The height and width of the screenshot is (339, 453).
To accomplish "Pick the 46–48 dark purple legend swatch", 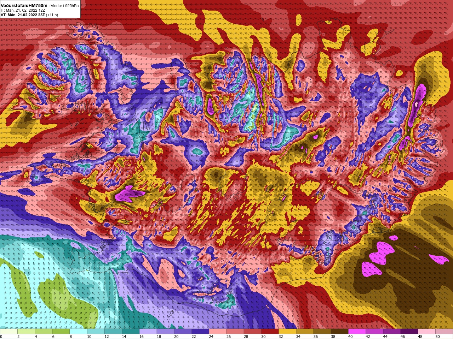I will [x=409, y=332].
